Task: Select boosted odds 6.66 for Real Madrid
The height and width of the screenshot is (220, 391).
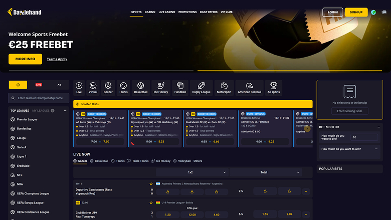Action: [x=210, y=141]
